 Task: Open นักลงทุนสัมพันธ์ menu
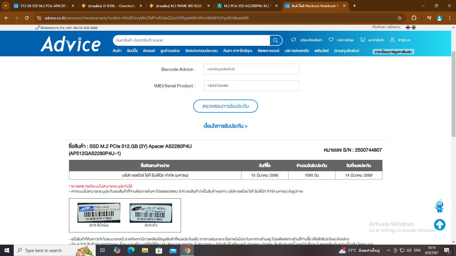point(347,51)
